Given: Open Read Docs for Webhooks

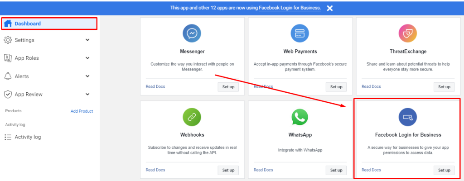Looking at the screenshot, I should coord(155,170).
